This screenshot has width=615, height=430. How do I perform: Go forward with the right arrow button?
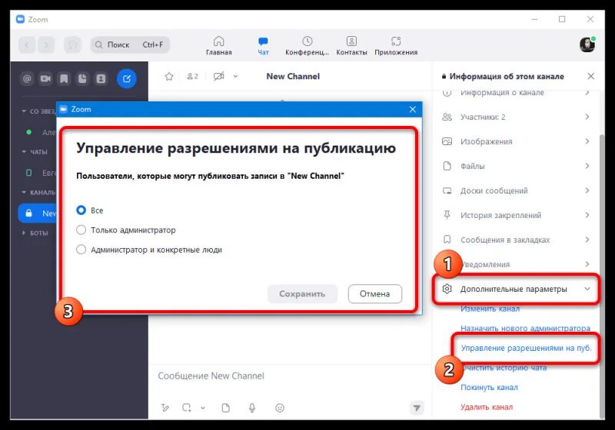[46, 45]
